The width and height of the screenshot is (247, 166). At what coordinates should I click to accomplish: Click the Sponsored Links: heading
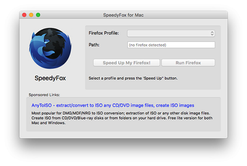pyautogui.click(x=44, y=95)
